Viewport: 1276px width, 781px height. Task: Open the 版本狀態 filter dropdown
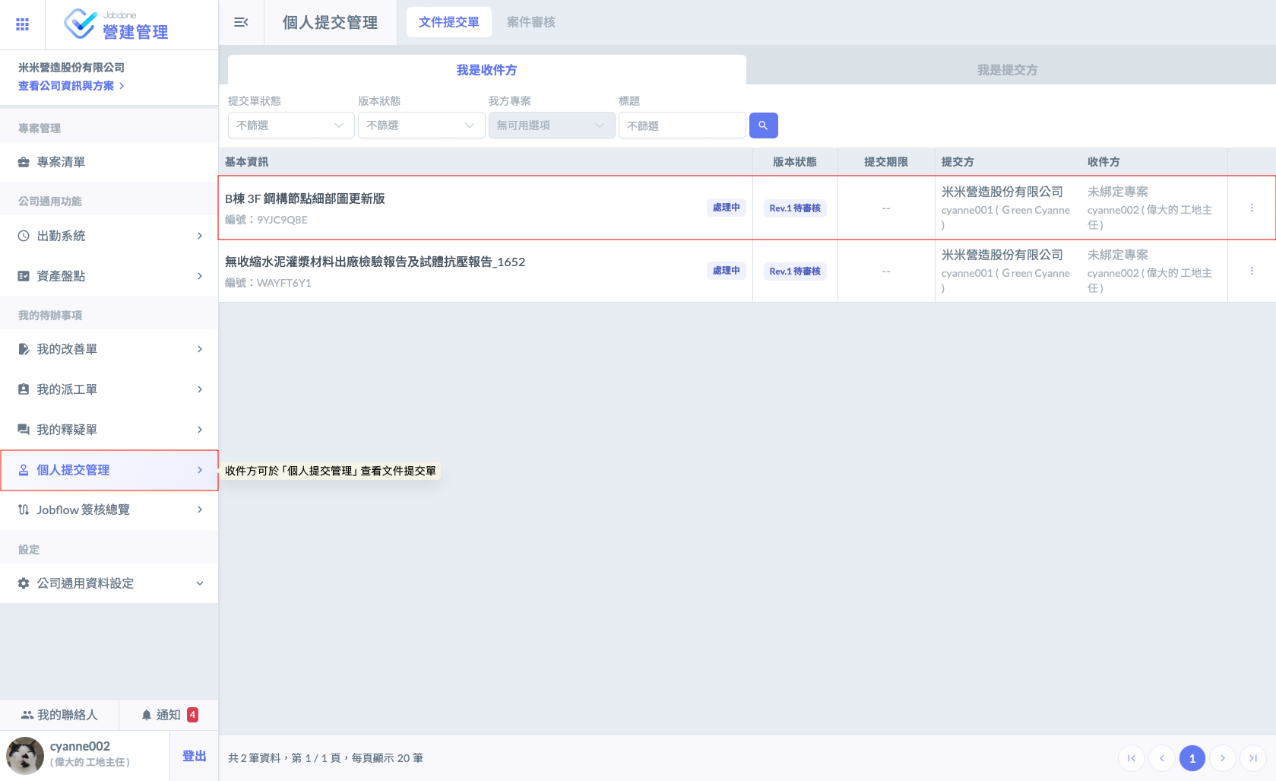(x=422, y=125)
